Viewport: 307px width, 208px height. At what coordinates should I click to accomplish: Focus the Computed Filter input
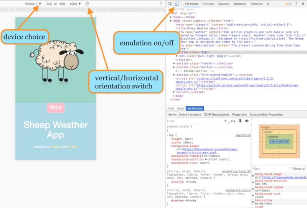[x=270, y=169]
